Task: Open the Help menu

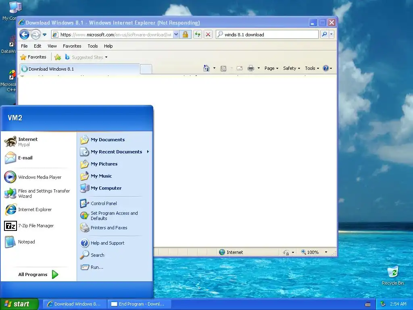Action: tap(108, 46)
